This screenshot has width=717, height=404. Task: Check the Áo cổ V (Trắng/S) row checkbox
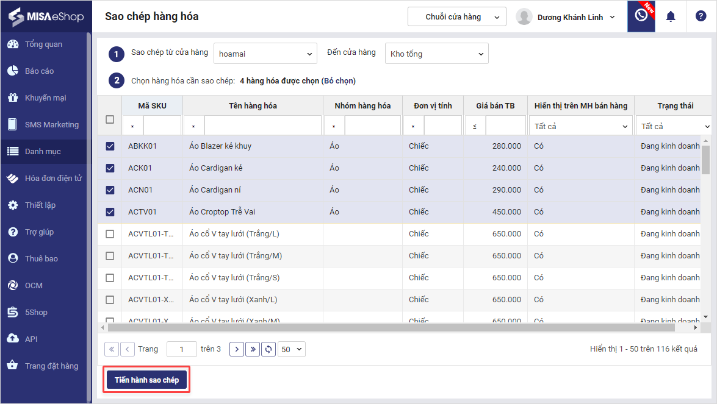tap(110, 277)
